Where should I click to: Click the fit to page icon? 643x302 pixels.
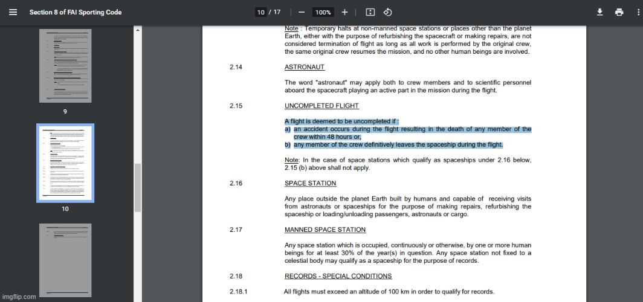coord(370,12)
